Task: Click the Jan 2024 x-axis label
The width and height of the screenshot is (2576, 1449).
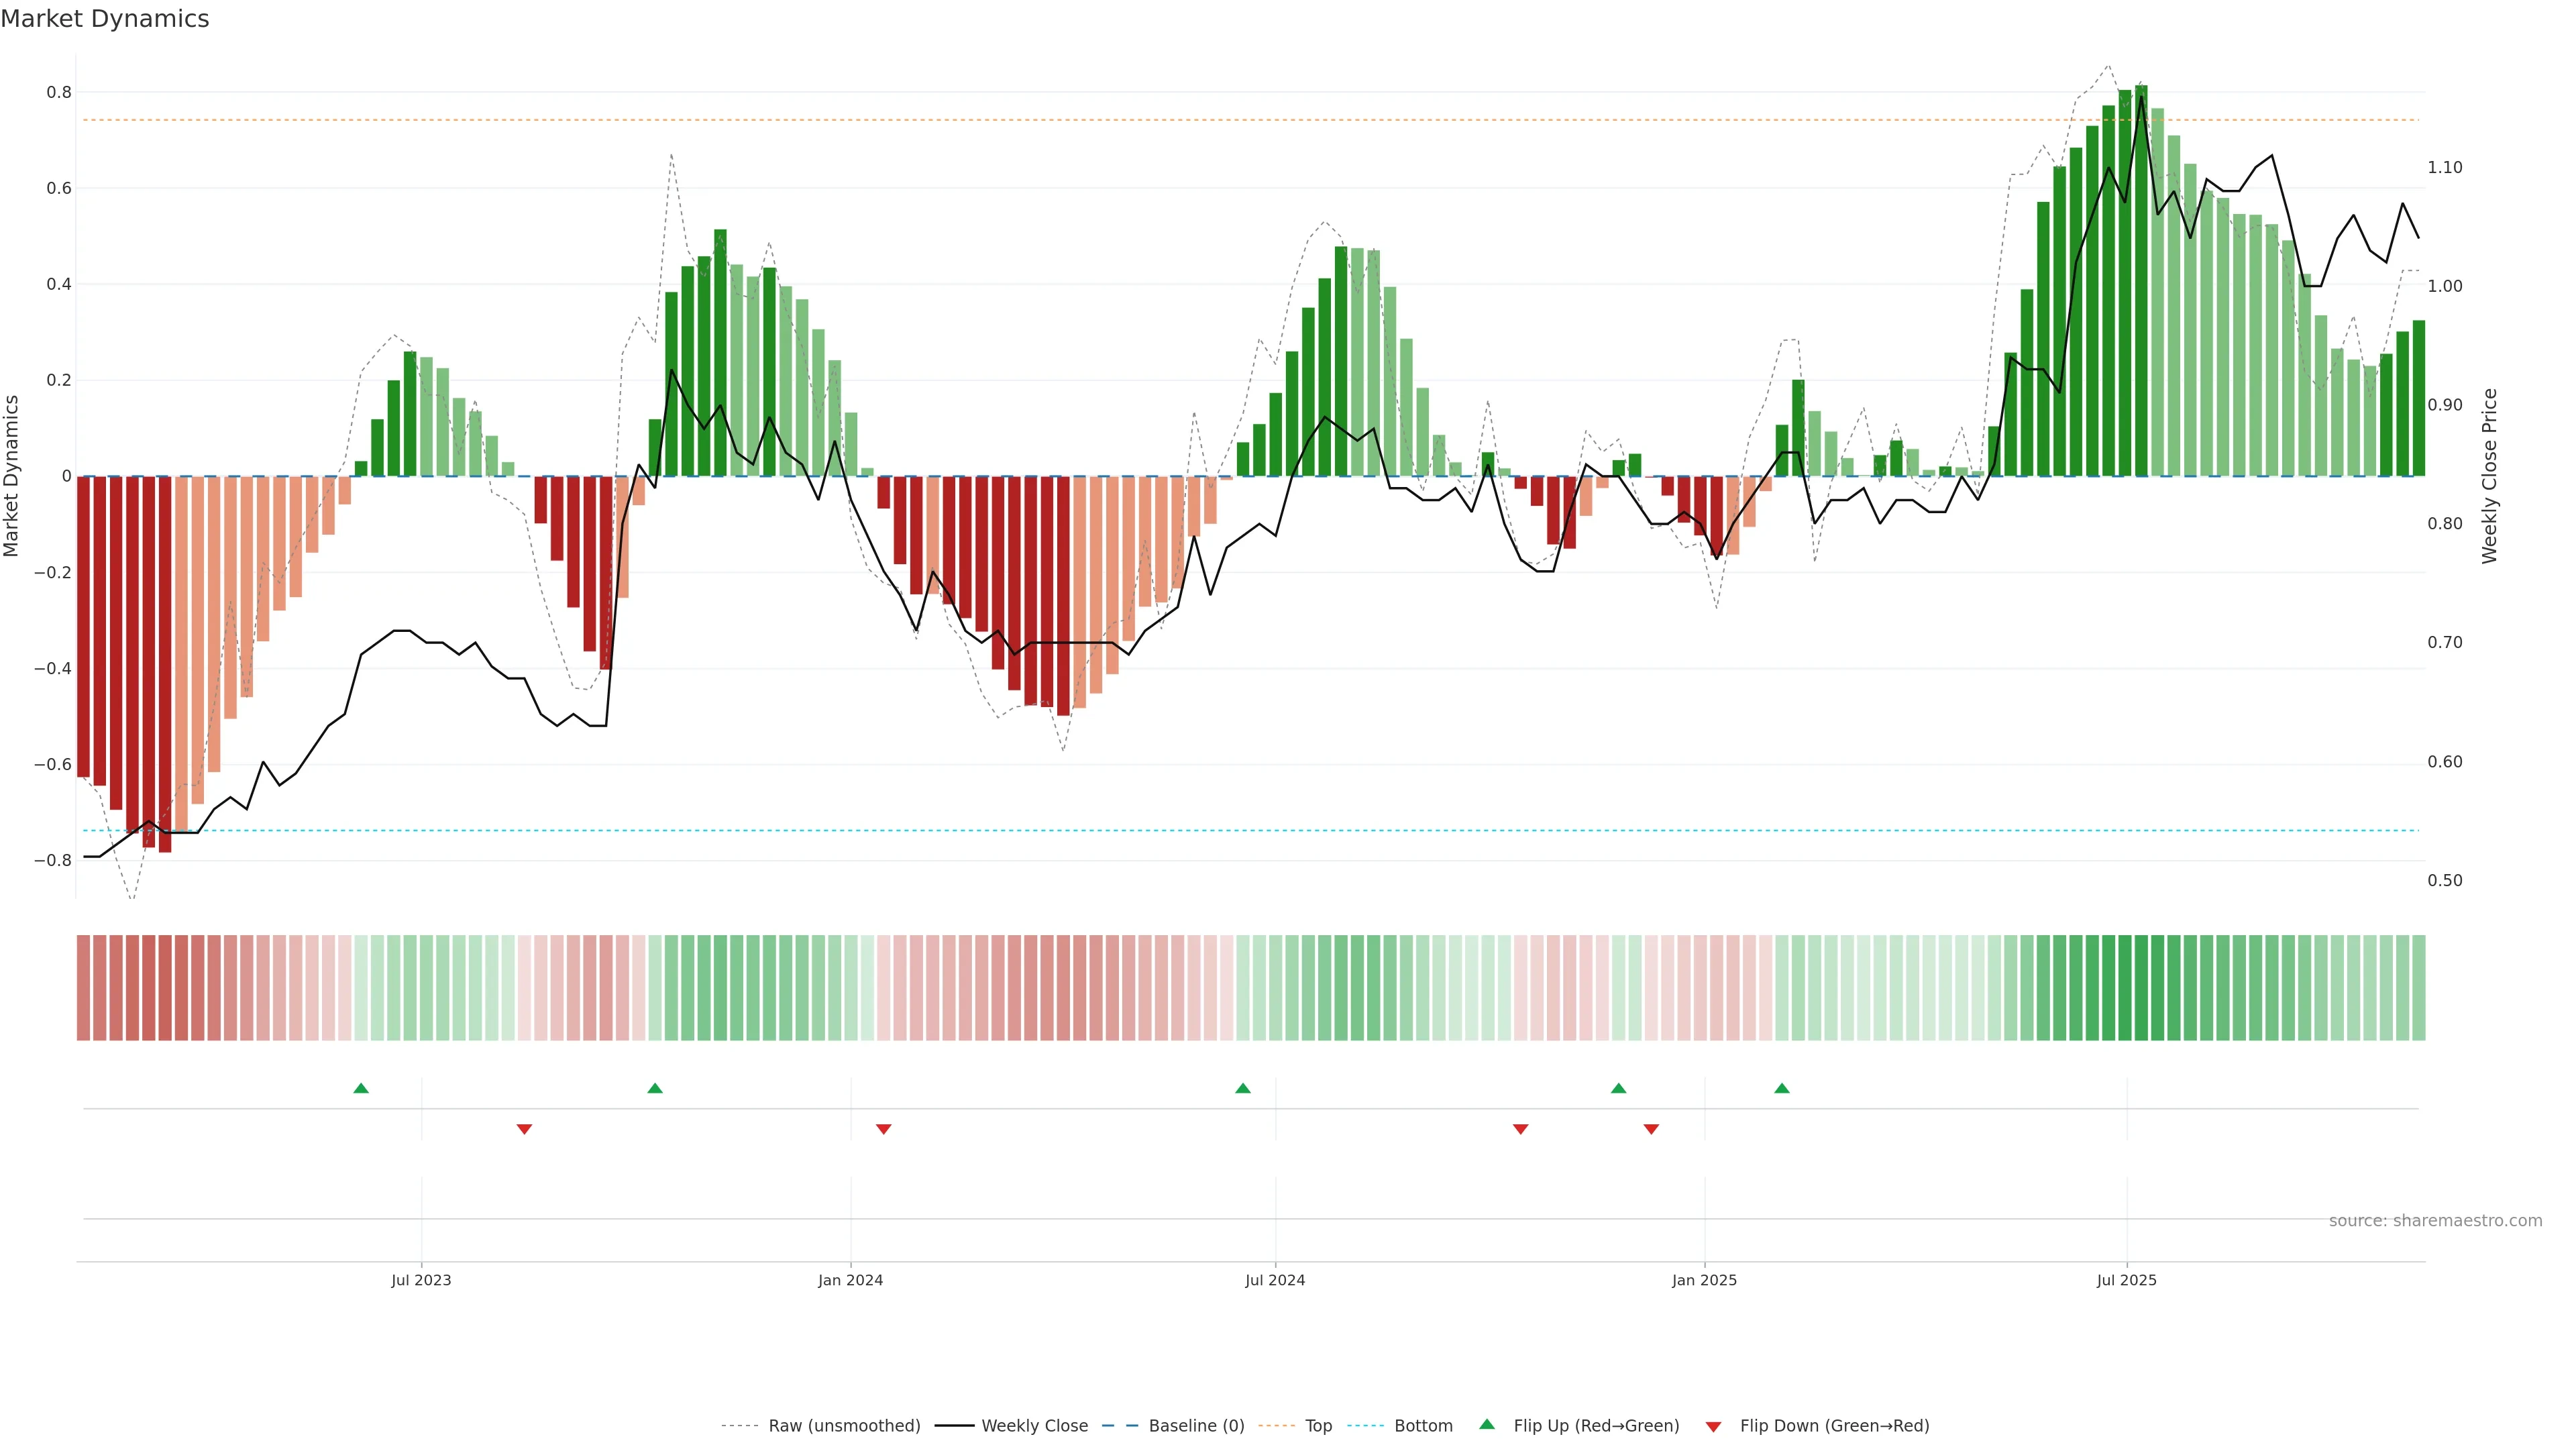Action: point(850,1280)
